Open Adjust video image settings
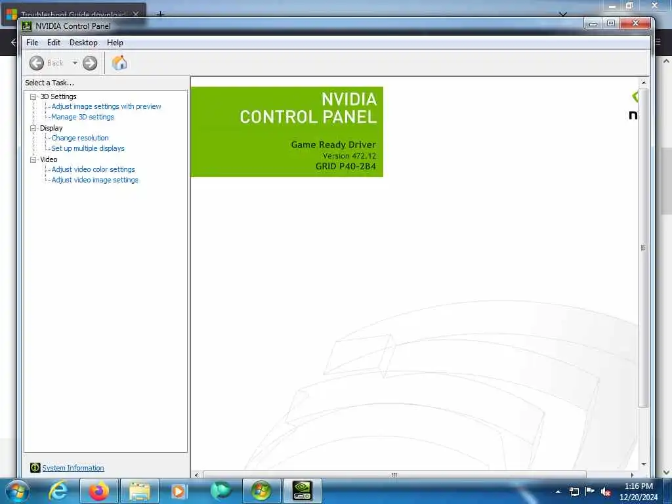 click(x=94, y=180)
